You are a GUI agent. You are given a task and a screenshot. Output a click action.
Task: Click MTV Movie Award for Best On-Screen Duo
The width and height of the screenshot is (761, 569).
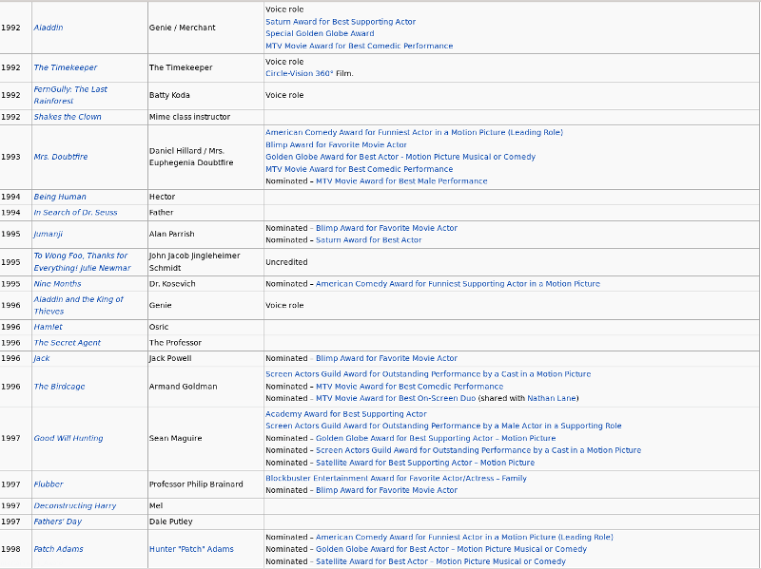click(396, 398)
